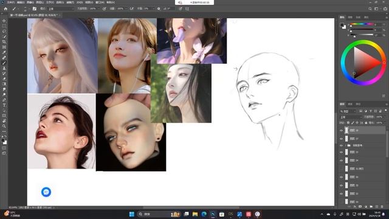Toggle airbrush build-up in options bar
This screenshot has width=389, height=219.
[131, 9]
